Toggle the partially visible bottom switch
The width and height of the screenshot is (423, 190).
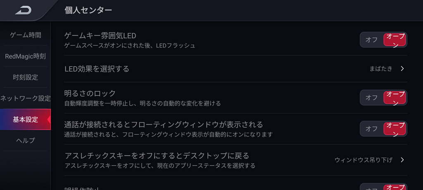coord(383,187)
